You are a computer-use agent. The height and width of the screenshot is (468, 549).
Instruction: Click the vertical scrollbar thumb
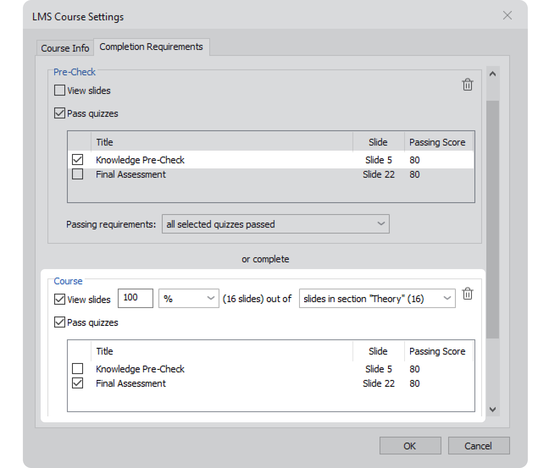pyautogui.click(x=493, y=219)
